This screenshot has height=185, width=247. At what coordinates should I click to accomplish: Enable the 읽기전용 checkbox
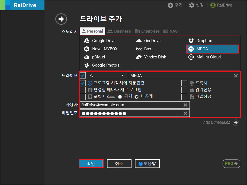[x=184, y=90]
